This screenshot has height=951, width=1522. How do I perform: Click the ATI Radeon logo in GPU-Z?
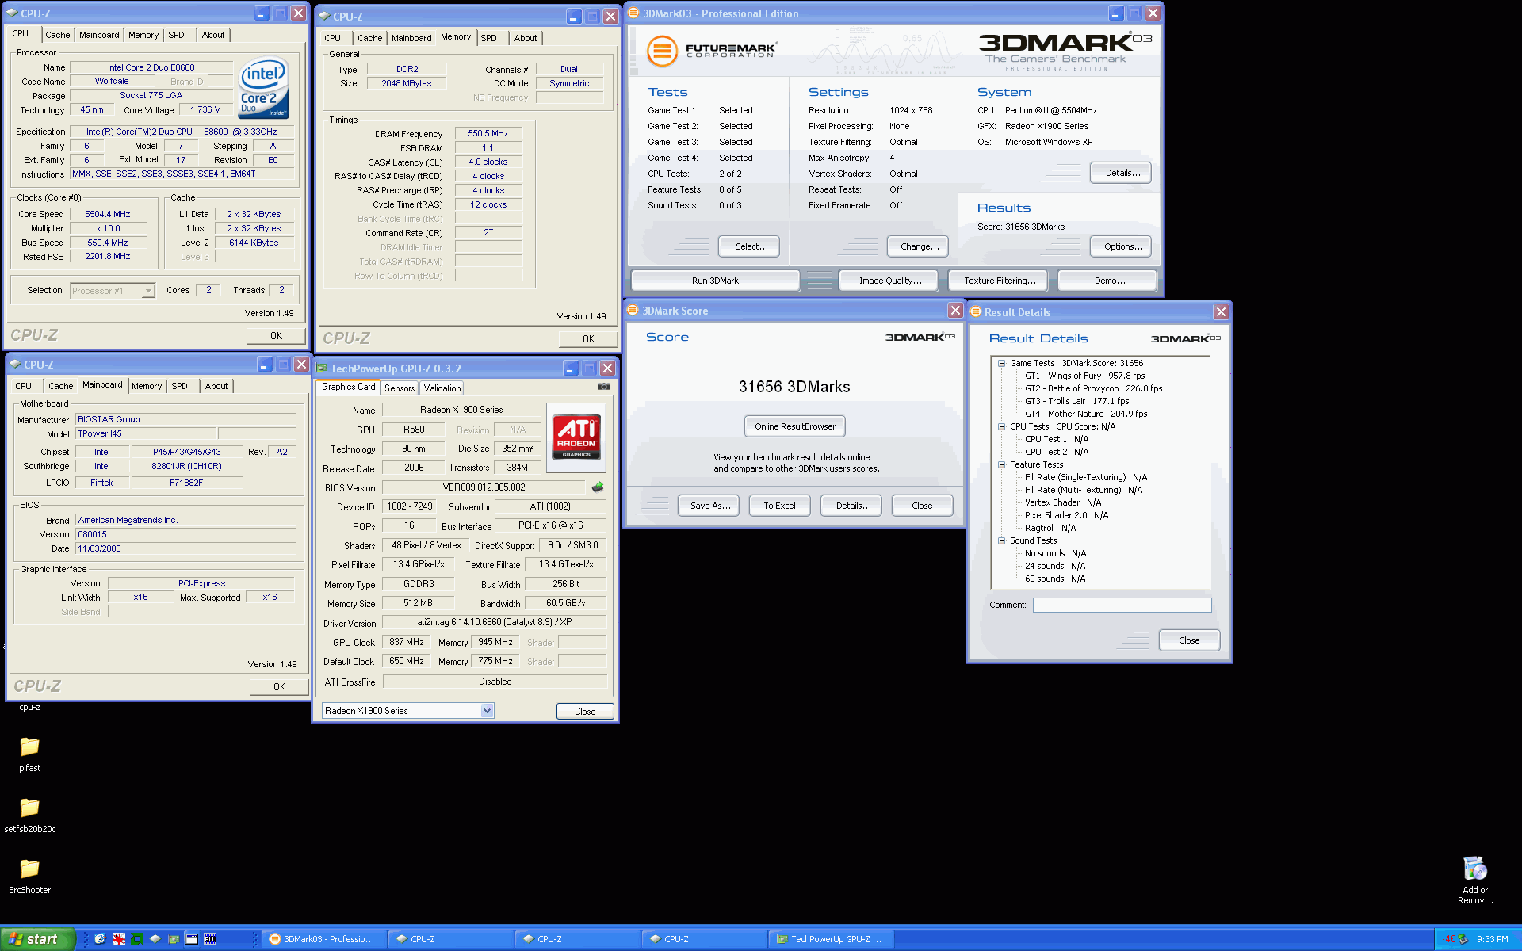[576, 437]
